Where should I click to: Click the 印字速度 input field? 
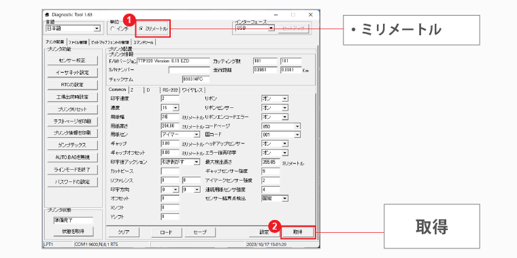[170, 98]
